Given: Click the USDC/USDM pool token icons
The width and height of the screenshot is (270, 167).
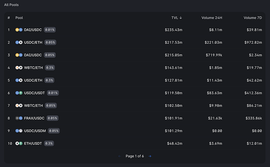Looking at the screenshot, I should pyautogui.click(x=19, y=131).
